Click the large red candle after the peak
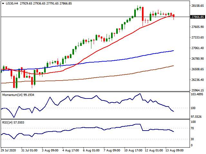Screen dimensions: 206x154 coord(143,14)
